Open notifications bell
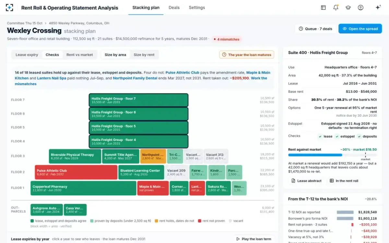 click(x=336, y=7)
